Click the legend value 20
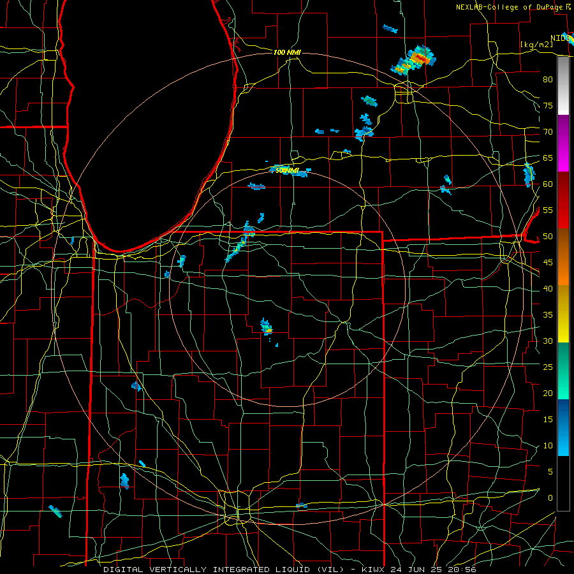 tap(548, 393)
